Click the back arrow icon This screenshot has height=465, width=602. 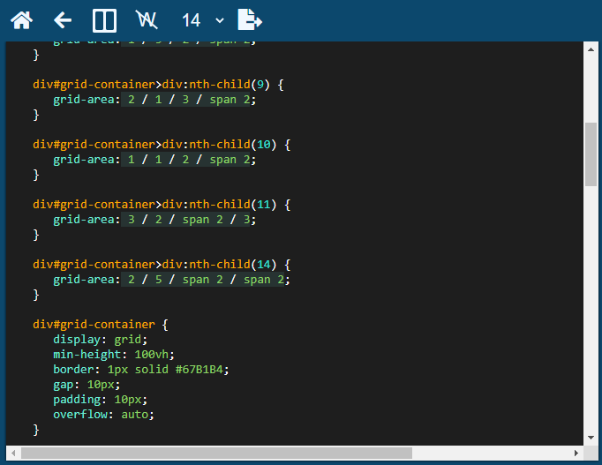[63, 20]
